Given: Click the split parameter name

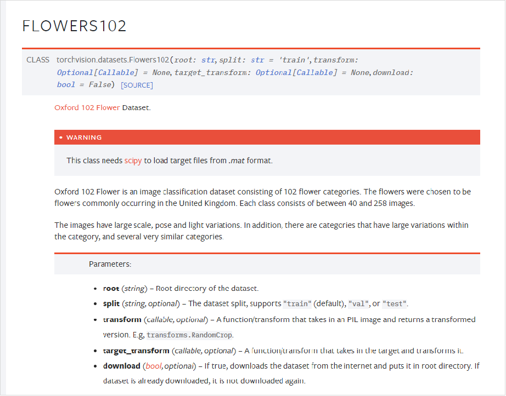Looking at the screenshot, I should [x=111, y=303].
